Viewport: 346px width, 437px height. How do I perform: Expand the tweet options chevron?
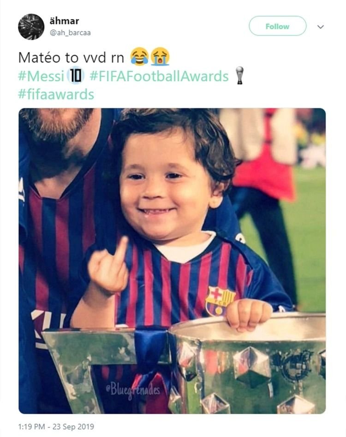pos(321,27)
